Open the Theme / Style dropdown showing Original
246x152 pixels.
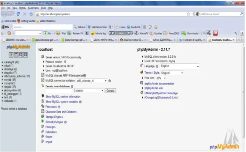pos(172,73)
